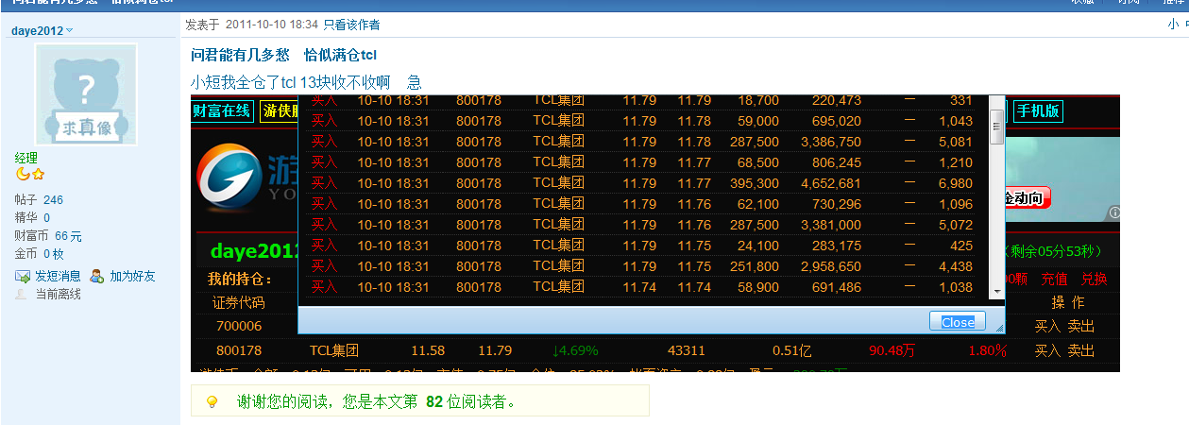Click the 求真像 avatar placeholder image
Viewport: 1189px width, 425px height.
point(86,94)
